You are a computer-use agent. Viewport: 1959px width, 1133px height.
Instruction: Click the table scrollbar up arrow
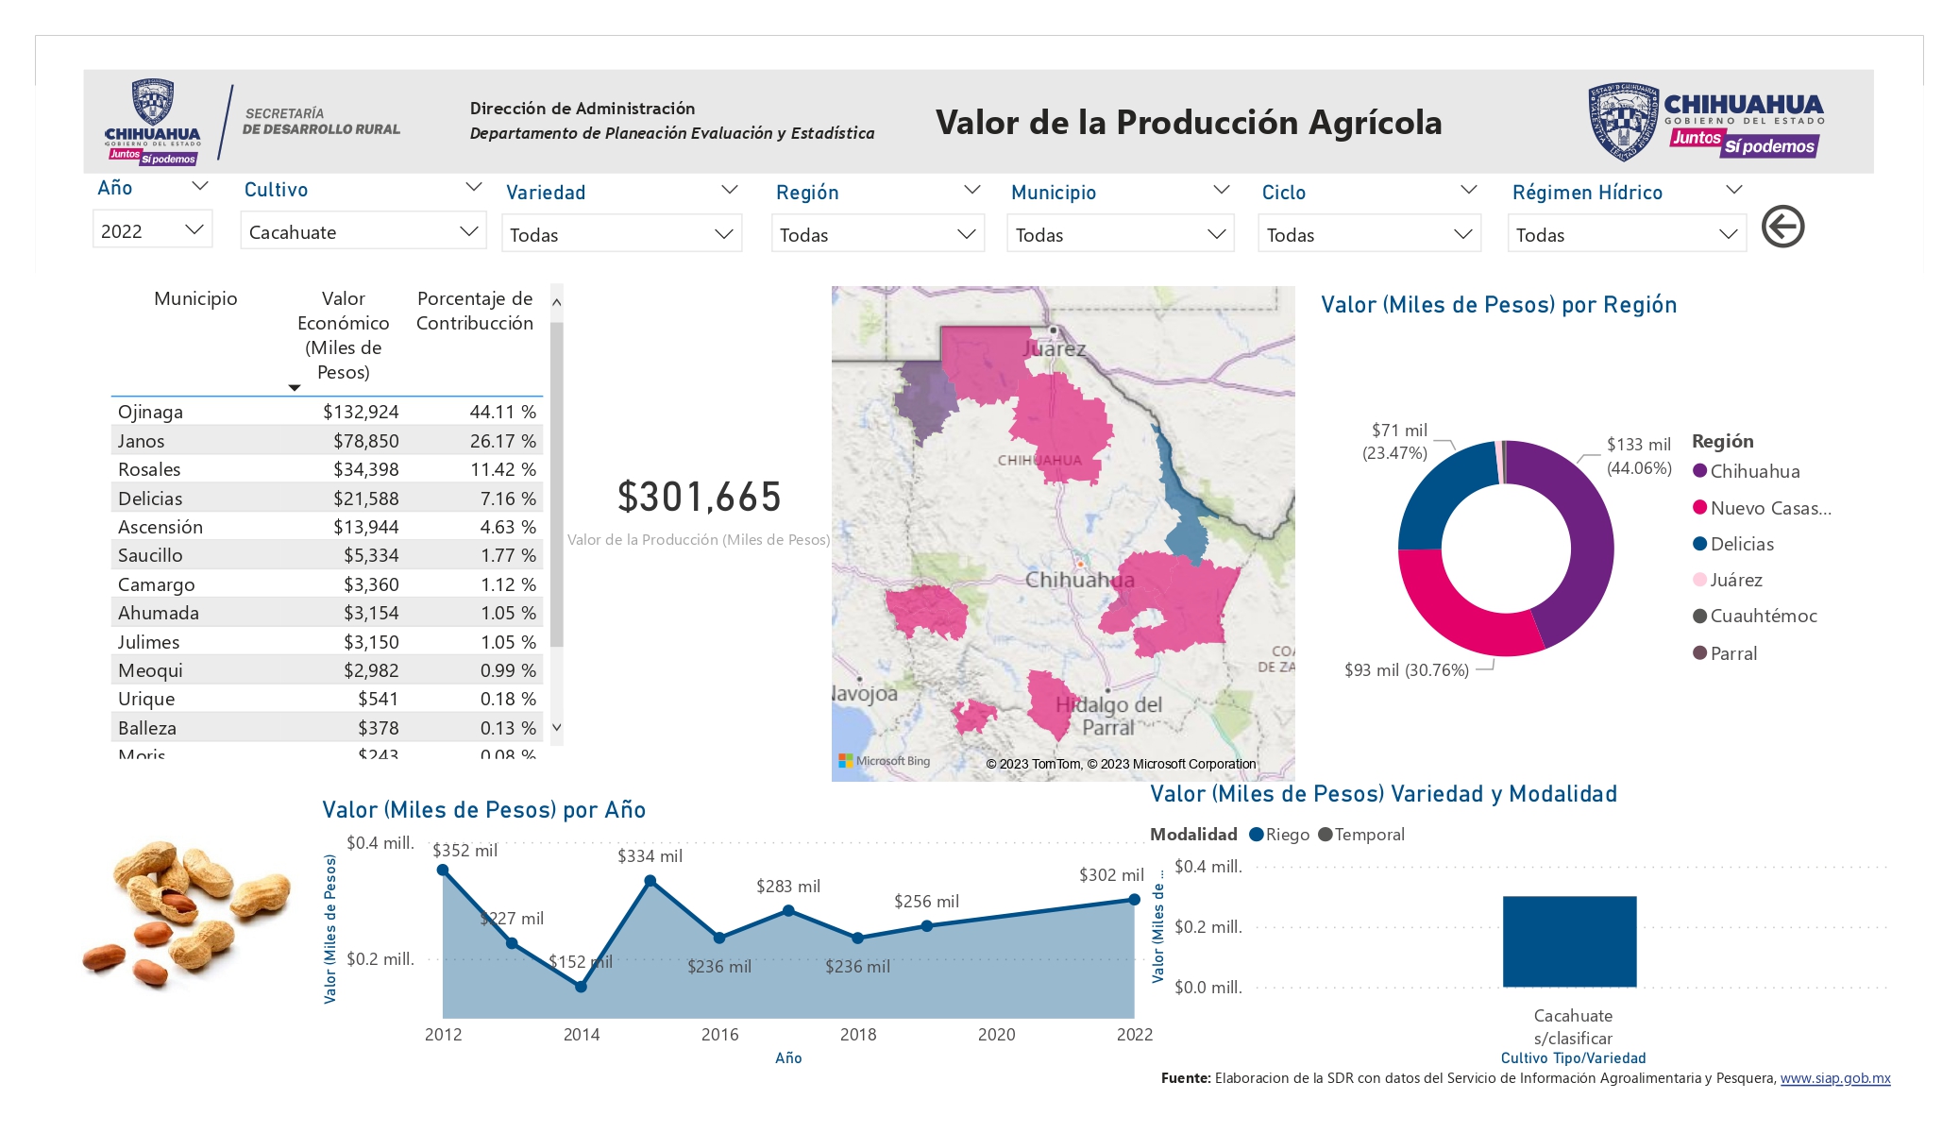556,302
